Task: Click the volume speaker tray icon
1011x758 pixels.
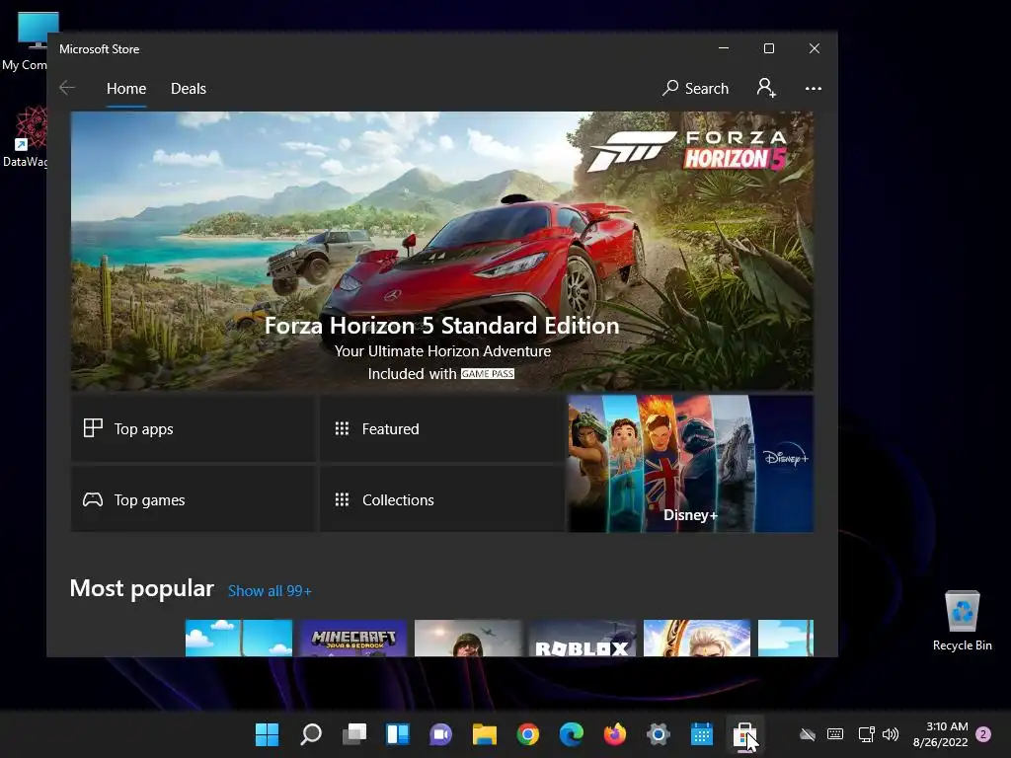Action: 891,734
